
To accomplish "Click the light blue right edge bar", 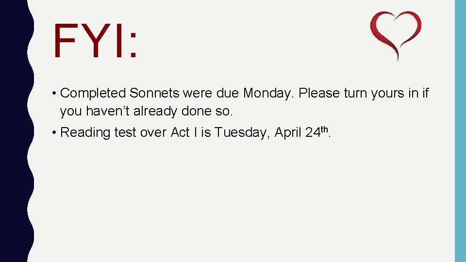I will pos(460,131).
